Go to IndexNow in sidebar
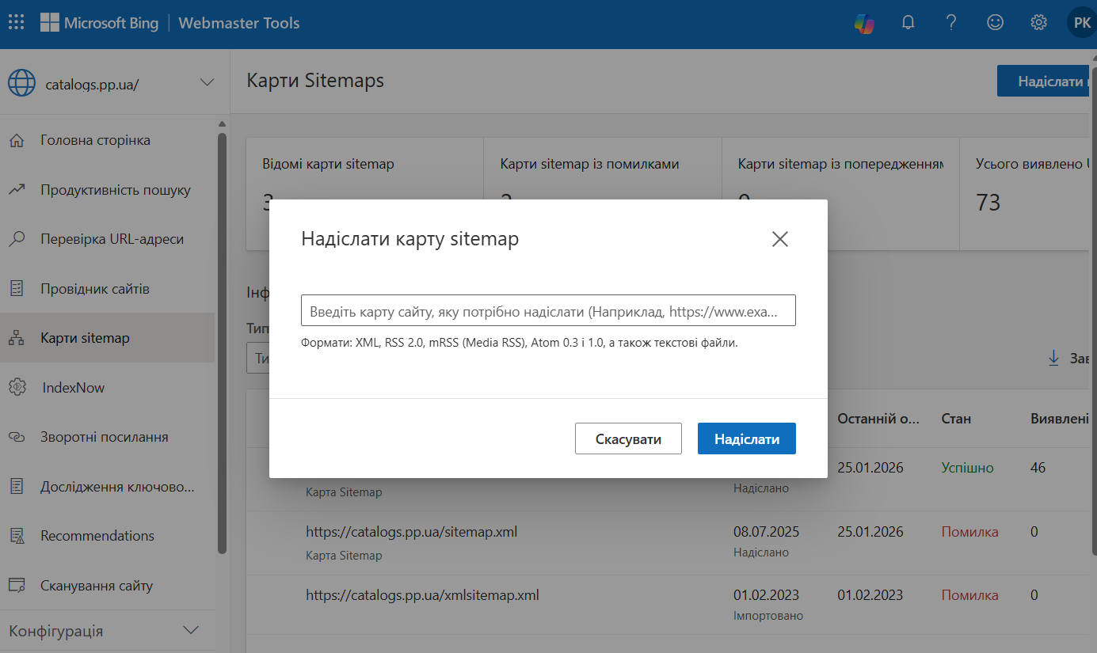1097x653 pixels. (72, 388)
